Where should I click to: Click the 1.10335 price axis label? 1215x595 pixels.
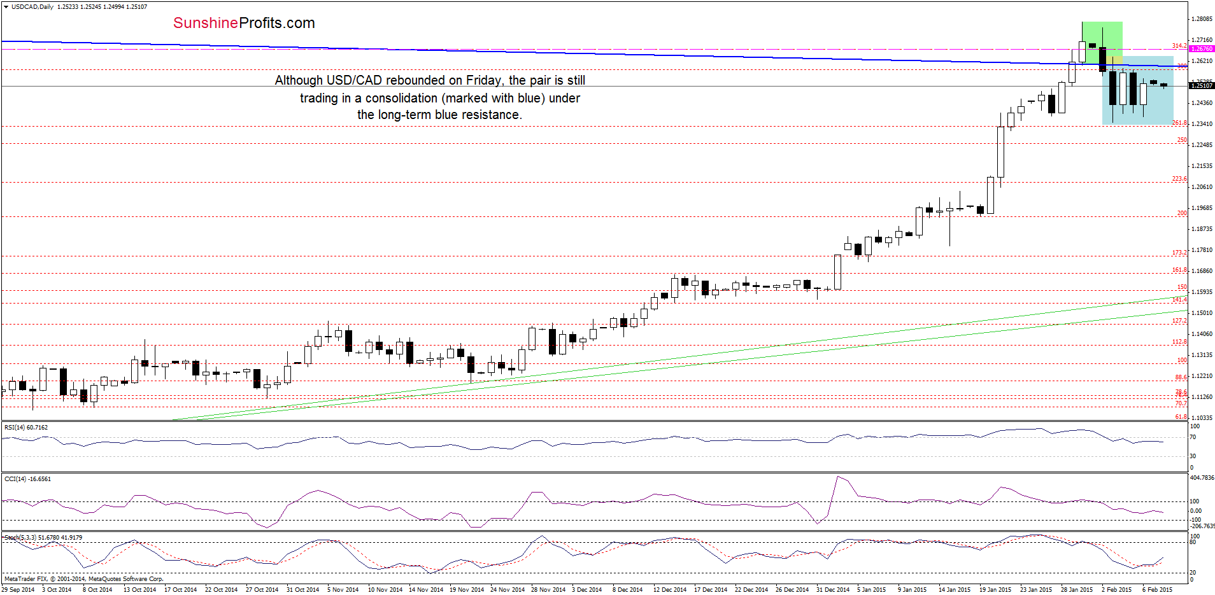coord(1202,418)
